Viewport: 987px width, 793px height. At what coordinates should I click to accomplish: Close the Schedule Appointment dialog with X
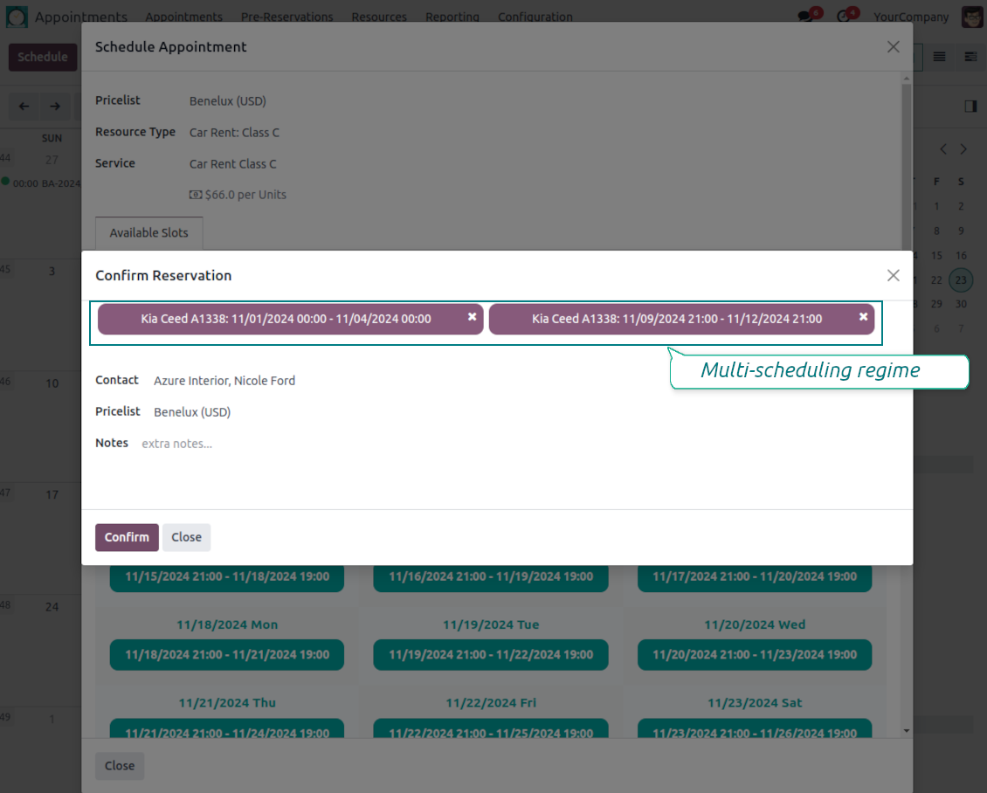click(893, 47)
